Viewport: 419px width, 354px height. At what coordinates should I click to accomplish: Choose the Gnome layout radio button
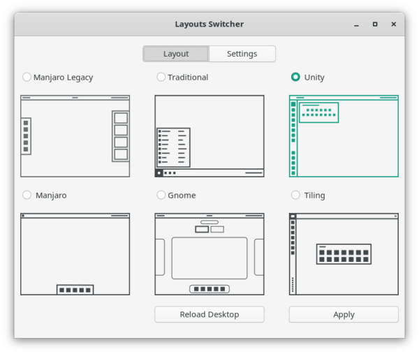tap(161, 195)
